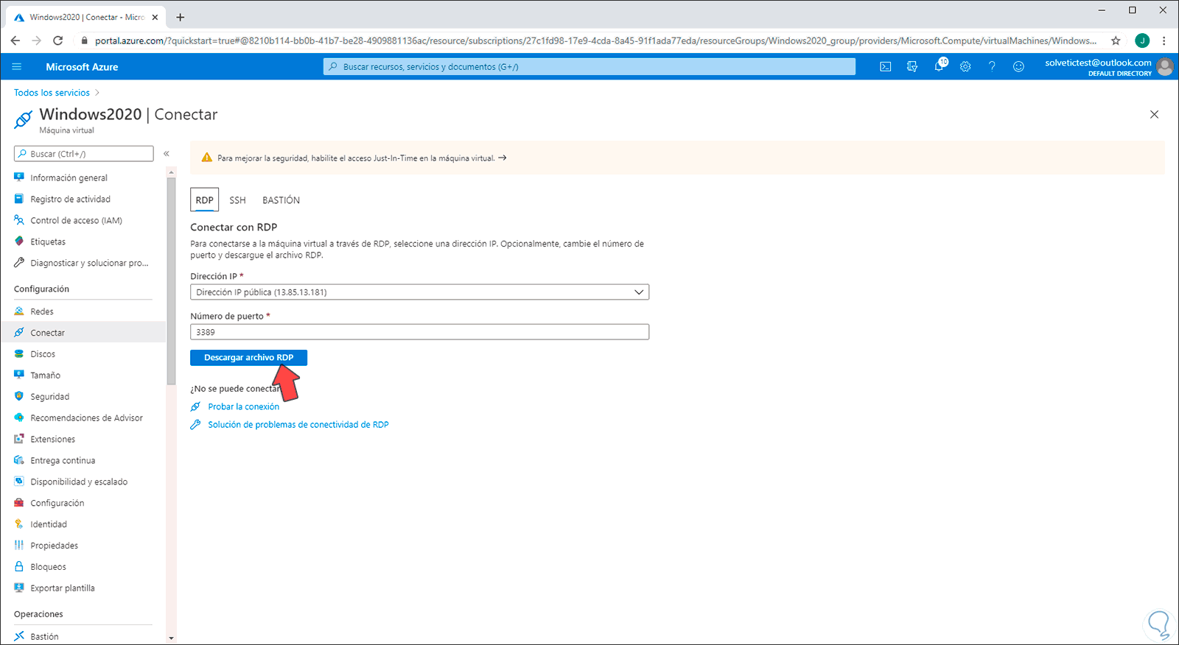The image size is (1179, 645).
Task: Click the Bloqueos padlock icon
Action: tap(19, 567)
